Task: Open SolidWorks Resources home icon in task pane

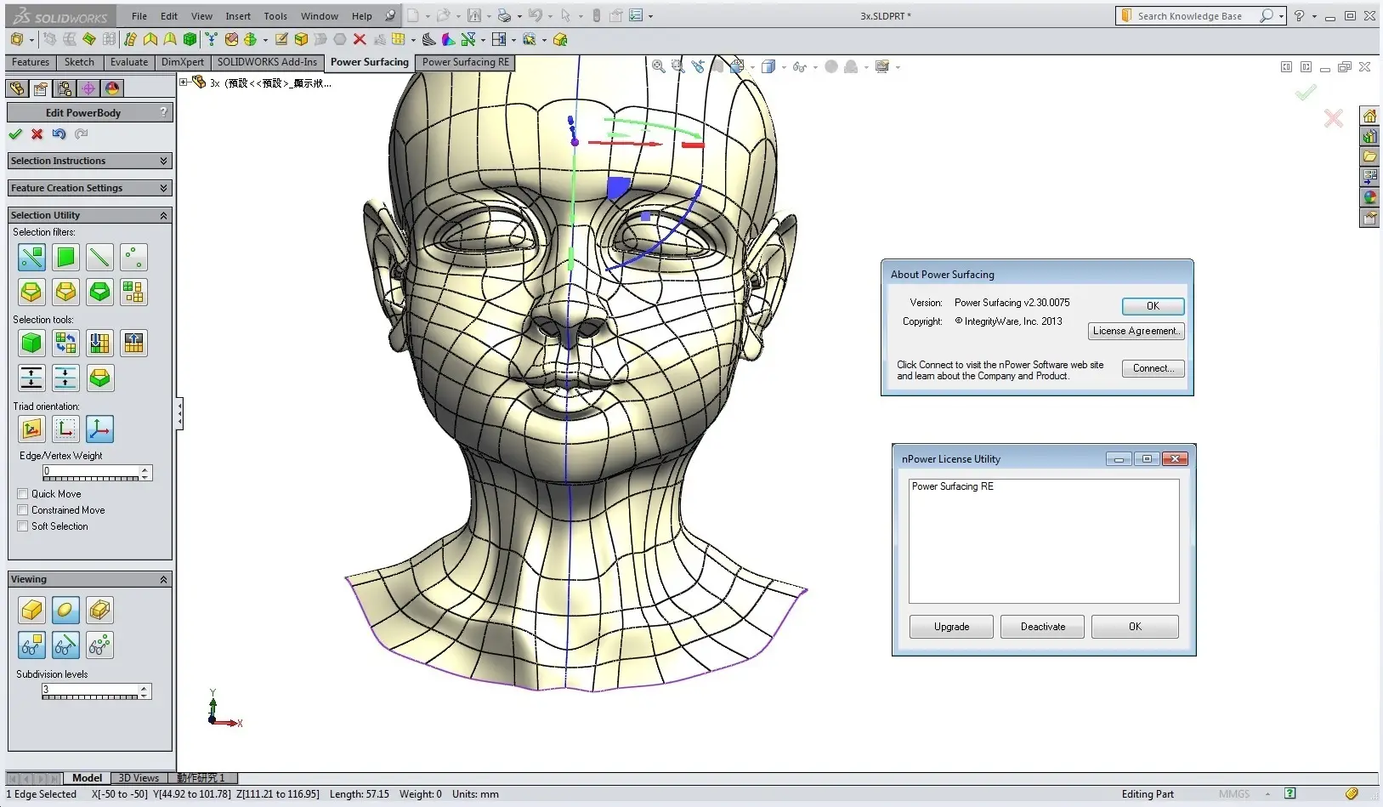Action: [1369, 117]
